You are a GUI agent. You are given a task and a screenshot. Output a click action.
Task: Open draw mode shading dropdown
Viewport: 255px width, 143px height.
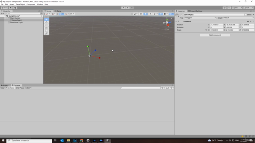pos(135,14)
